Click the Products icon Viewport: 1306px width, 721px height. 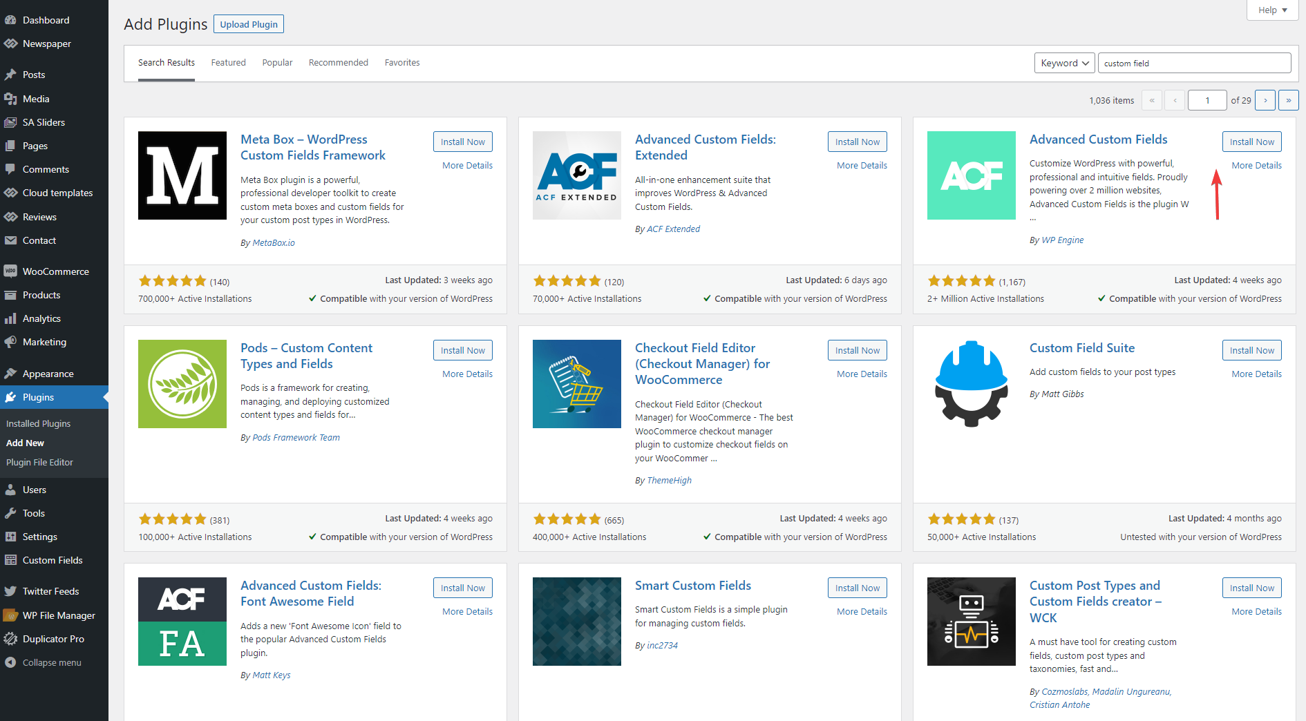10,295
